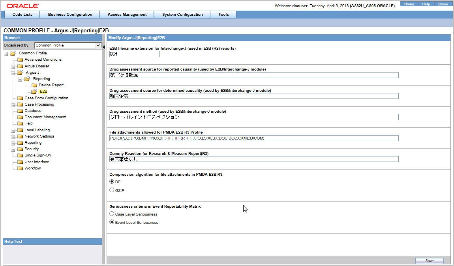Viewport: 454px width, 266px height.
Task: Click the E2B filename extension field
Action: (134, 54)
